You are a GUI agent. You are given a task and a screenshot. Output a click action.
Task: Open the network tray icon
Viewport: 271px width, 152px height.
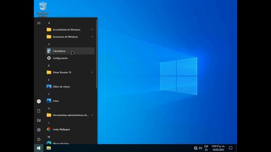pyautogui.click(x=196, y=148)
